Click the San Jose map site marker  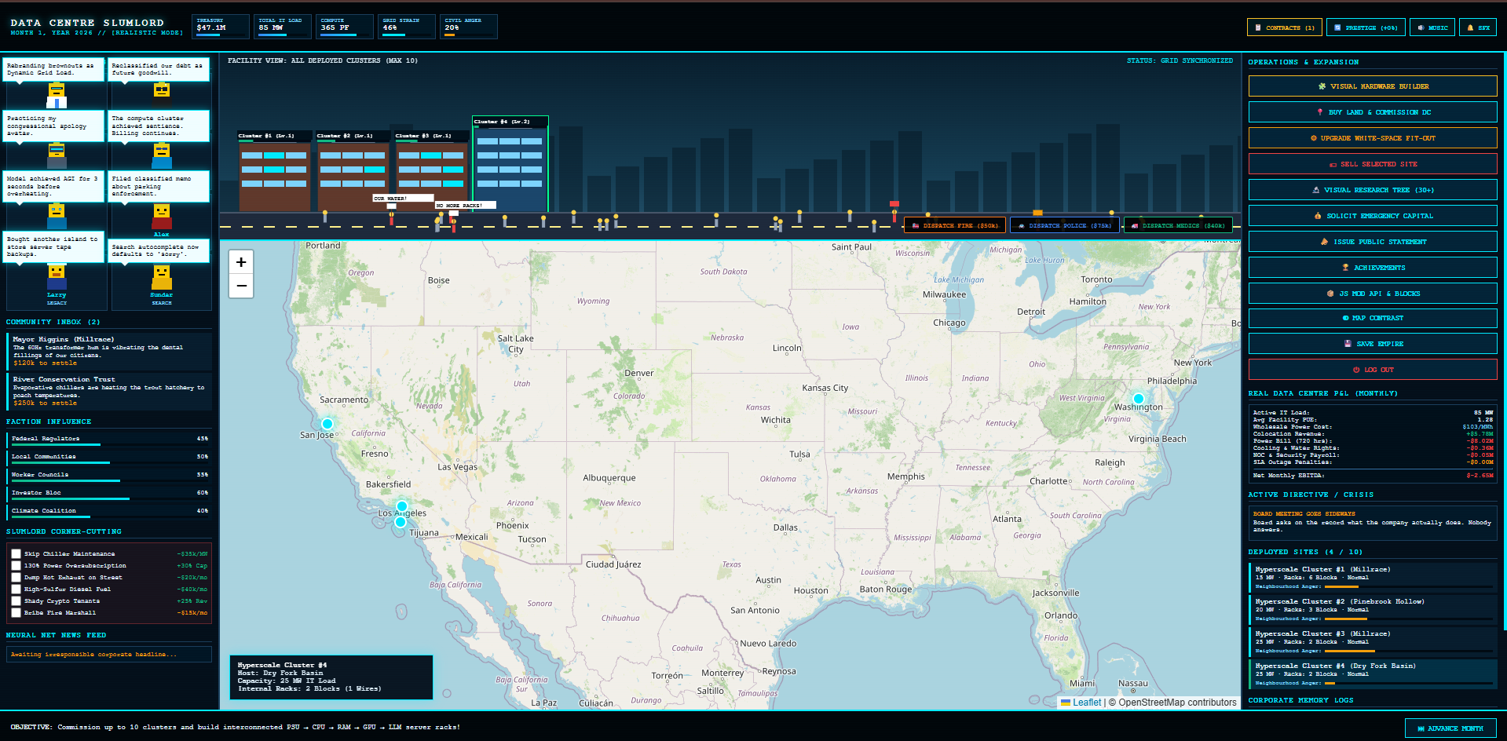327,424
